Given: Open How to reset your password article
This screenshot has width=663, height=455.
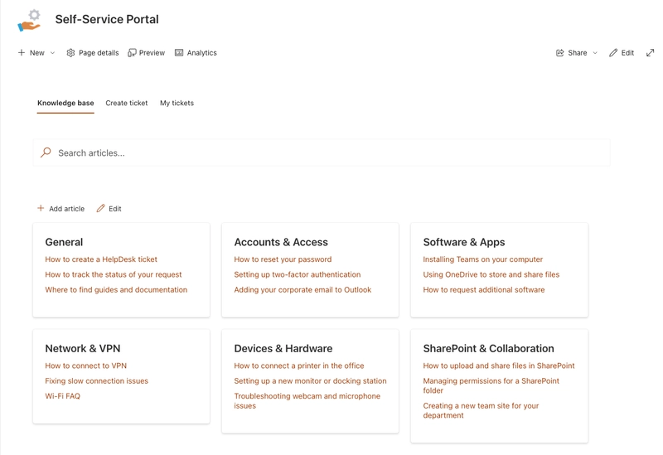Looking at the screenshot, I should point(283,259).
